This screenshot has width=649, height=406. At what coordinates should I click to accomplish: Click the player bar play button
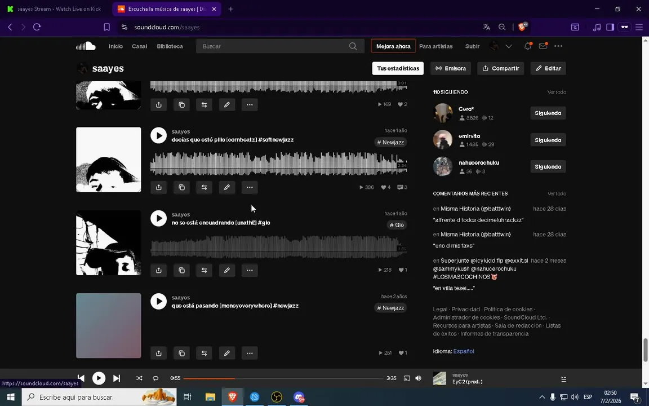tap(99, 378)
